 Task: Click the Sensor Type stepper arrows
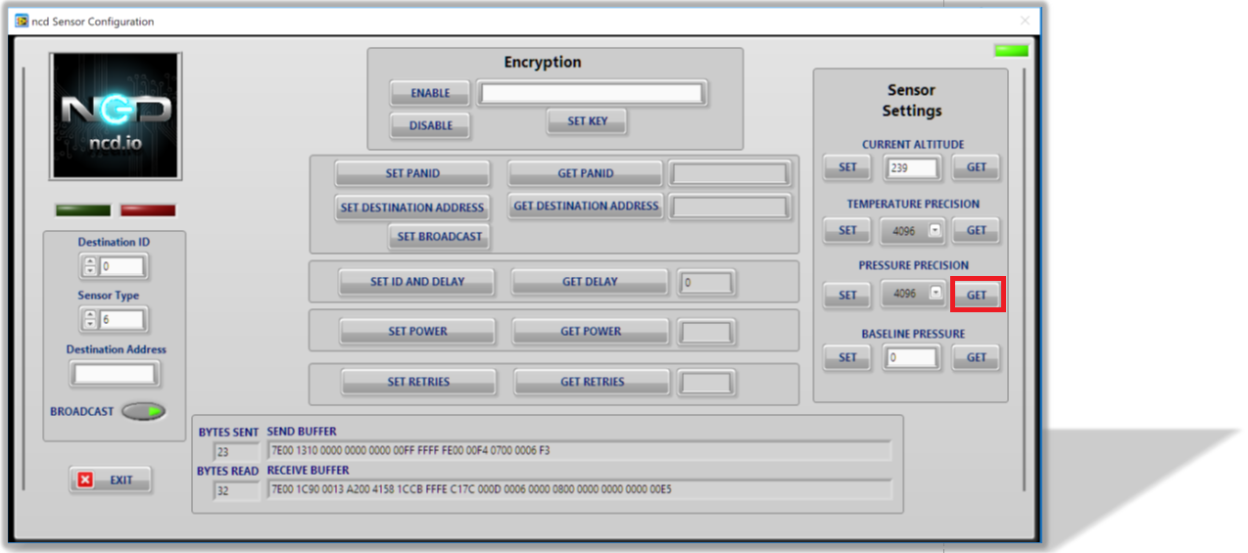click(90, 319)
